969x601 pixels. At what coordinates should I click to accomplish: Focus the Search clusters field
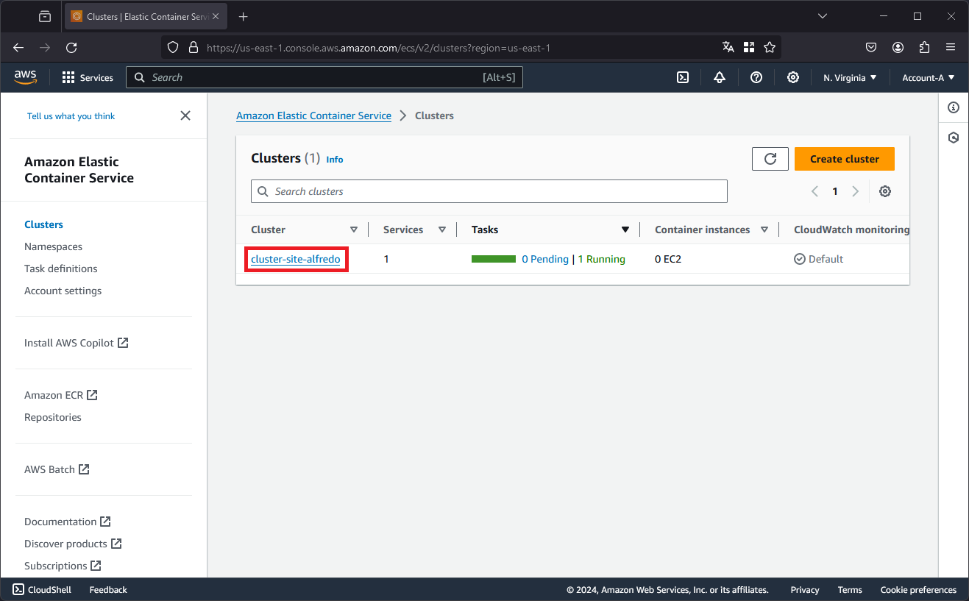(489, 191)
